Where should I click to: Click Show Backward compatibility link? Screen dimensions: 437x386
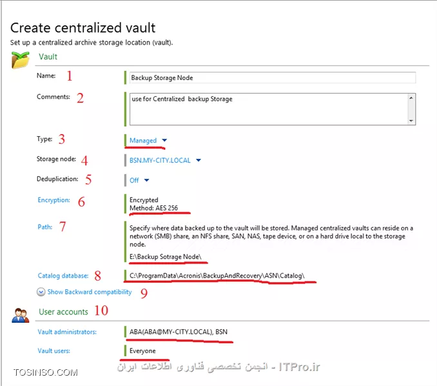click(x=90, y=292)
